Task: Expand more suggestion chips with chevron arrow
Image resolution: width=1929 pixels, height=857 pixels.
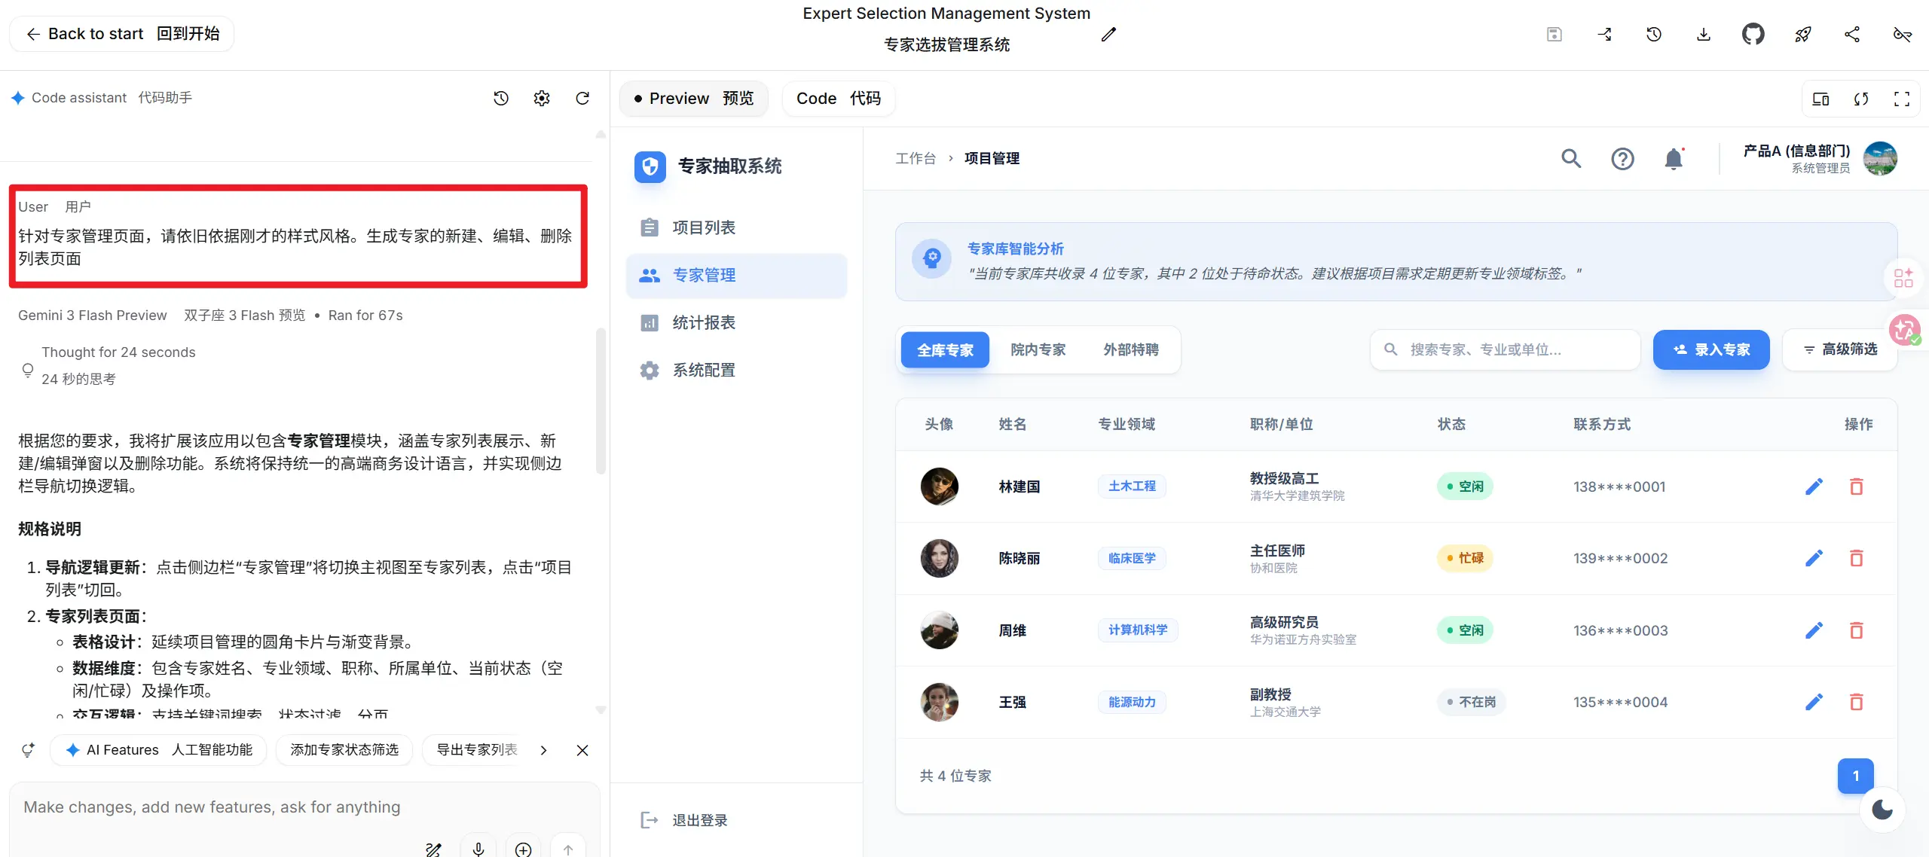Action: 543,750
